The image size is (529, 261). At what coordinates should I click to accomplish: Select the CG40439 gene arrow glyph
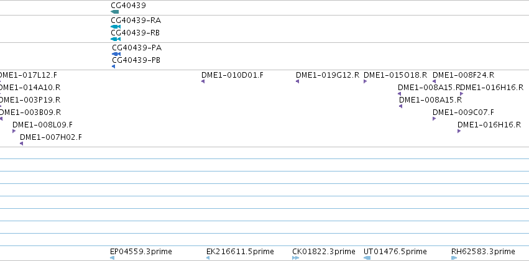click(x=115, y=12)
